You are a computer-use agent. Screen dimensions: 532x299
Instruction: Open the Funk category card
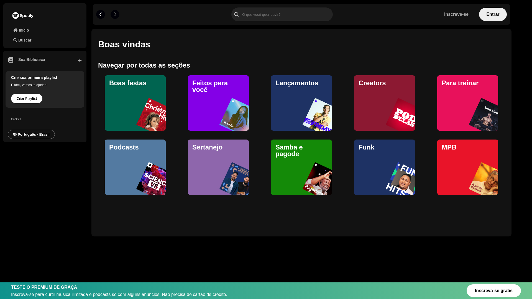(x=385, y=167)
